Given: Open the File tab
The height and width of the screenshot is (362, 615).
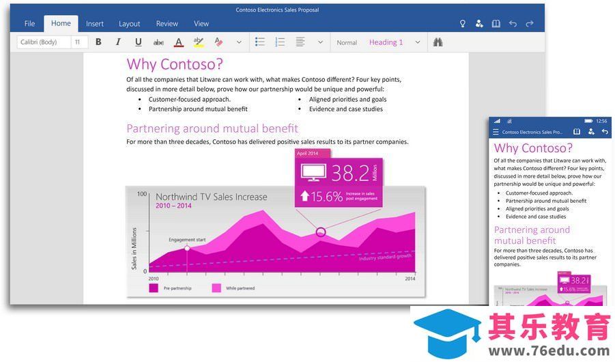Looking at the screenshot, I should tap(29, 23).
